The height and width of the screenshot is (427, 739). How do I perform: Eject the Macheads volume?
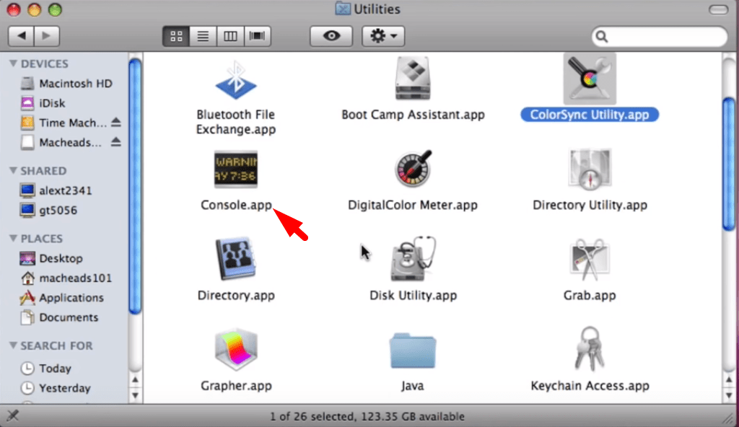coord(116,142)
